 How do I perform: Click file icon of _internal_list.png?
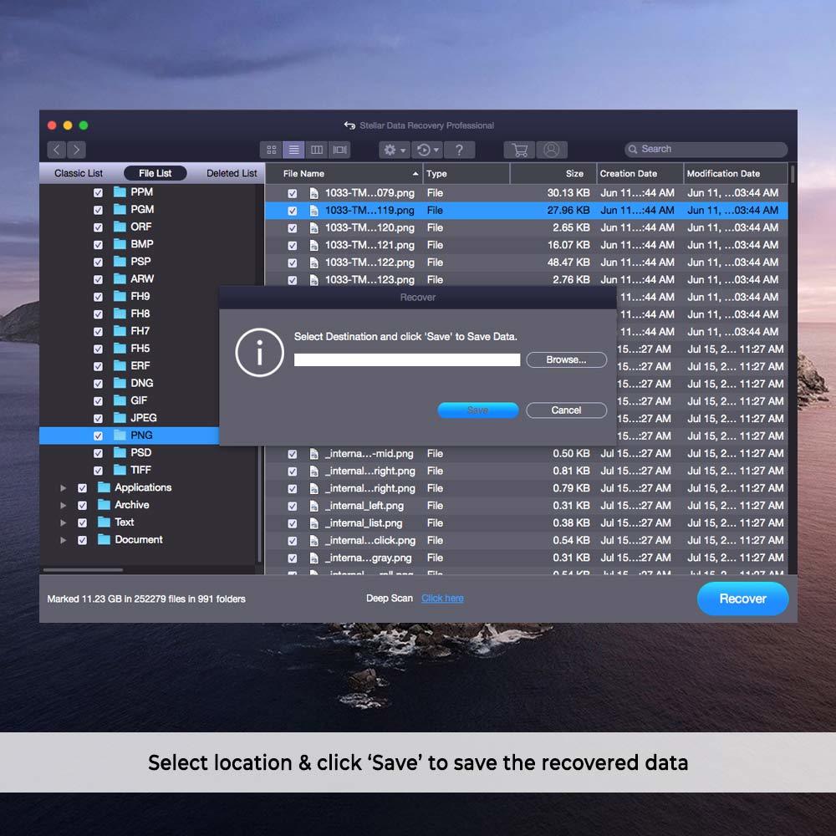[x=314, y=523]
